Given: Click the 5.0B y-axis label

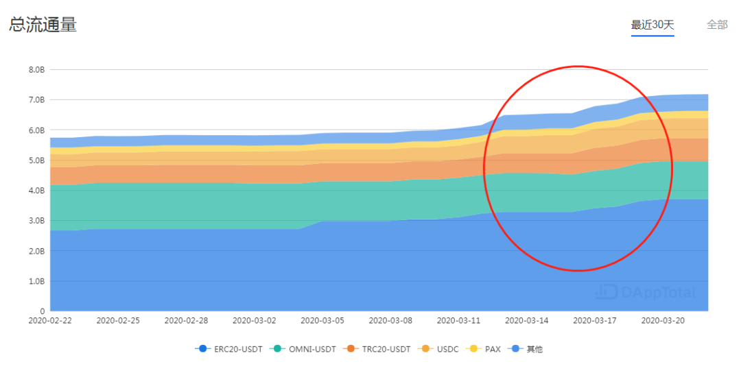Looking at the screenshot, I should (x=36, y=160).
